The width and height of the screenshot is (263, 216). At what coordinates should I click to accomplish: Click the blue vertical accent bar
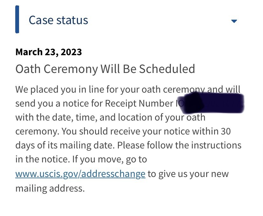[17, 19]
